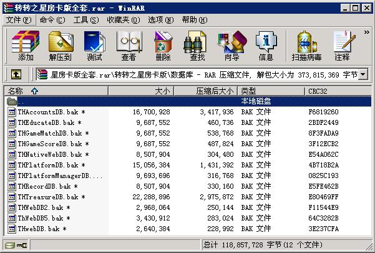Click the Extract To (解压到) icon
Image resolution: width=375 pixels, height=253 pixels.
pos(60,46)
